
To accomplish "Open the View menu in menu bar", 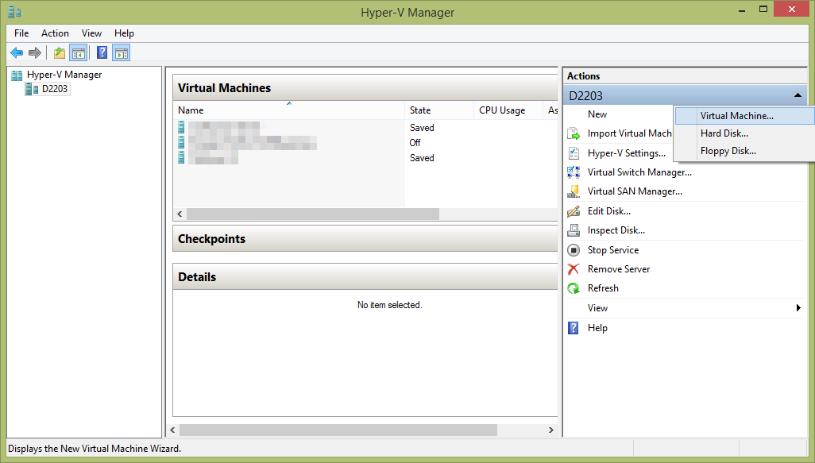I will point(91,33).
